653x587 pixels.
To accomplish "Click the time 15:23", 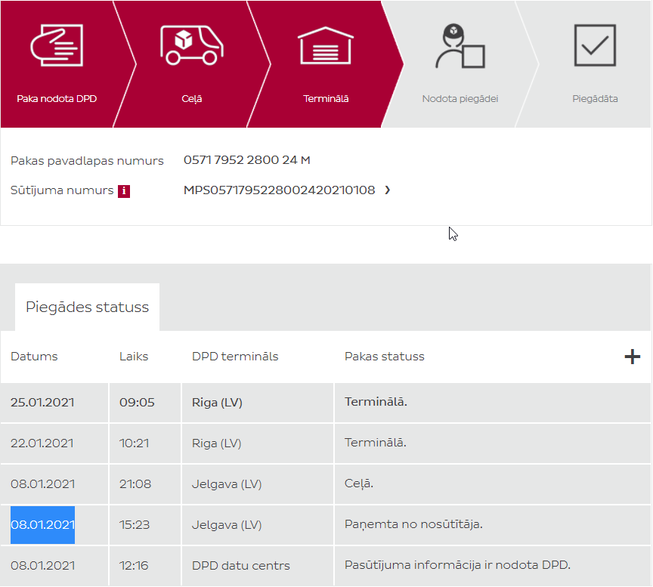I will (x=135, y=524).
